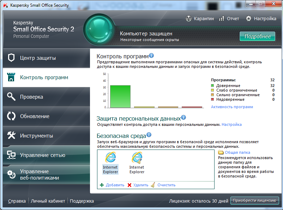This screenshot has width=283, height=210.
Task: Open the Карантин quarantine icon
Action: [x=188, y=18]
